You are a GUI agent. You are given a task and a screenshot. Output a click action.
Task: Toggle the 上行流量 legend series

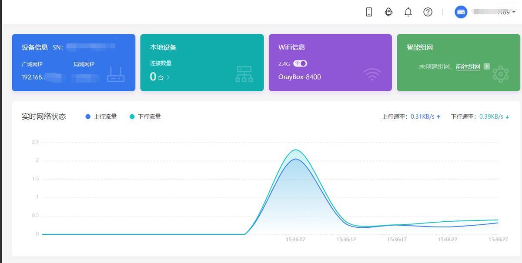pyautogui.click(x=101, y=117)
